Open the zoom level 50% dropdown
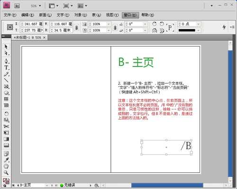Image resolution: width=237 pixels, height=189 pixels. (36, 6)
